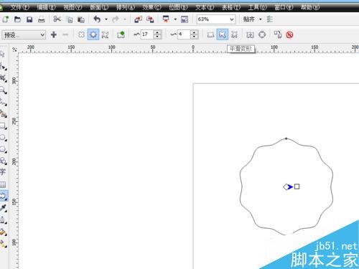Click the node at top of shape
The height and width of the screenshot is (269, 359).
[x=286, y=138]
